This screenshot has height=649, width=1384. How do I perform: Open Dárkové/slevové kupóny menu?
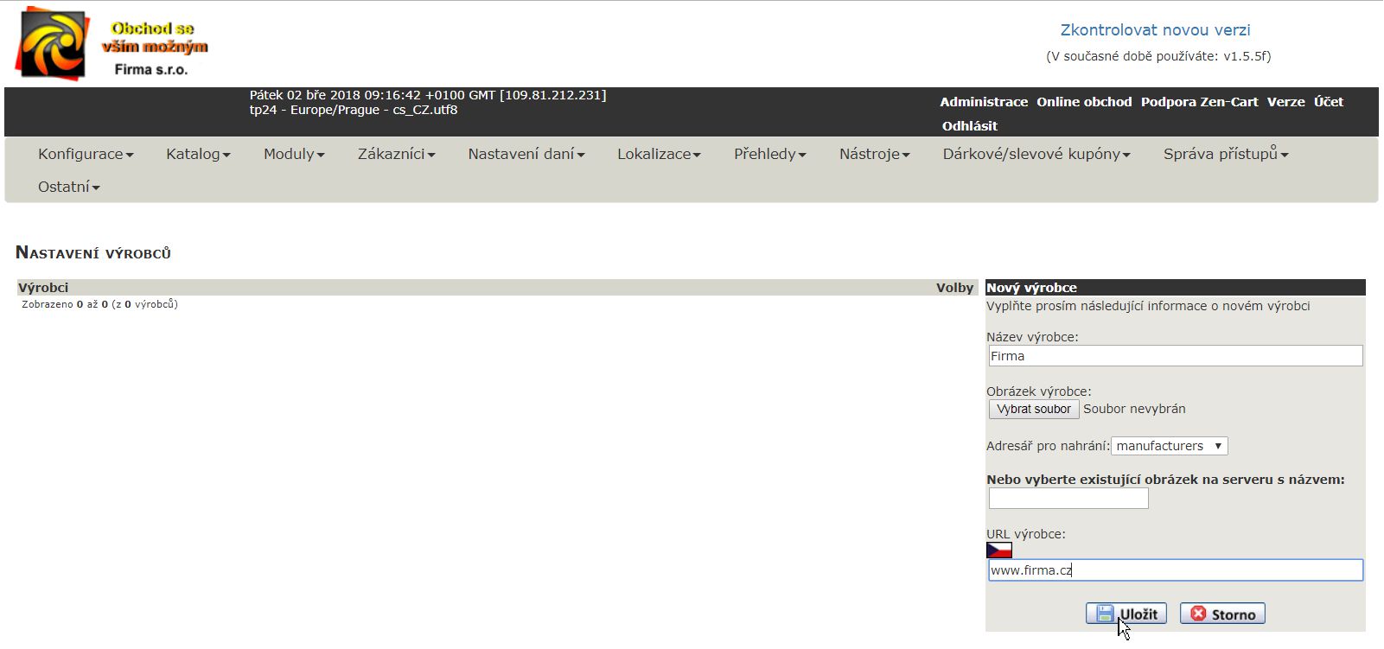pyautogui.click(x=1036, y=154)
